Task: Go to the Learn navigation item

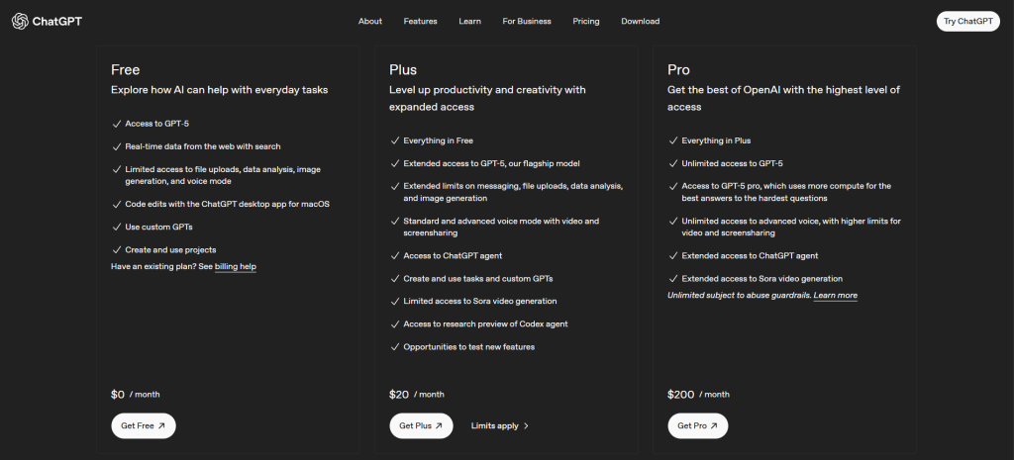Action: tap(470, 21)
